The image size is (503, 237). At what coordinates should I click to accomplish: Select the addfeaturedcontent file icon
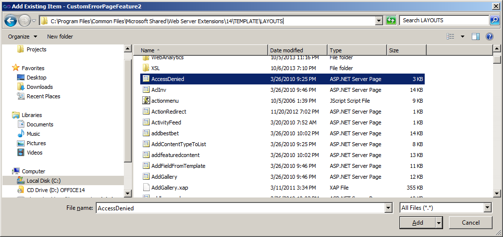click(146, 155)
